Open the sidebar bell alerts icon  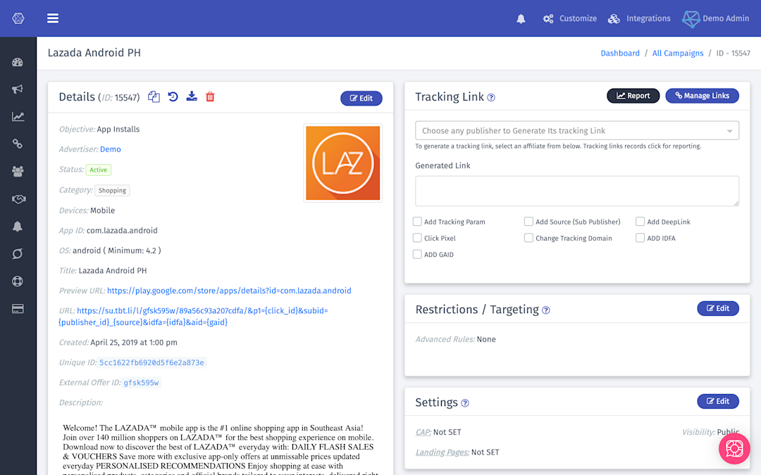click(x=18, y=227)
